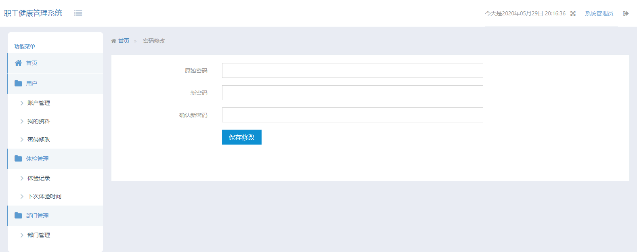Collapse the 用户 menu group
637x252 pixels.
coord(55,84)
